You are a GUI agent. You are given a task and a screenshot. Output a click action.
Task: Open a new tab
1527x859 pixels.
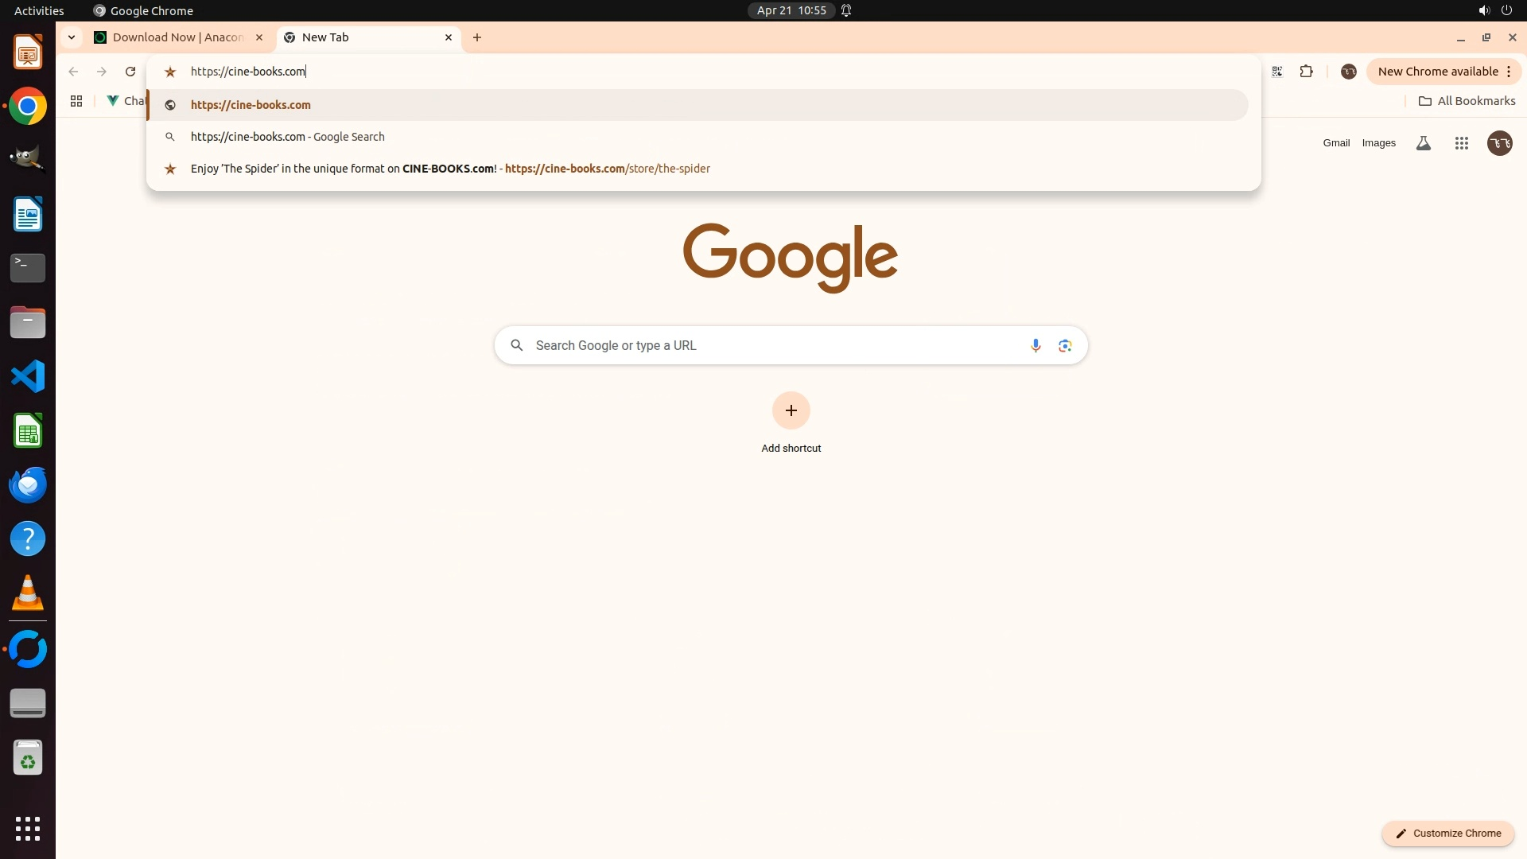point(477,37)
